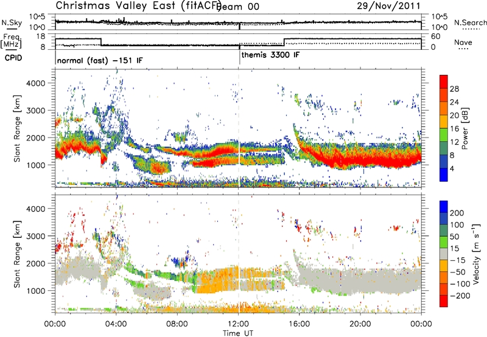Click the 12 label on the Power colorbar

[454, 142]
